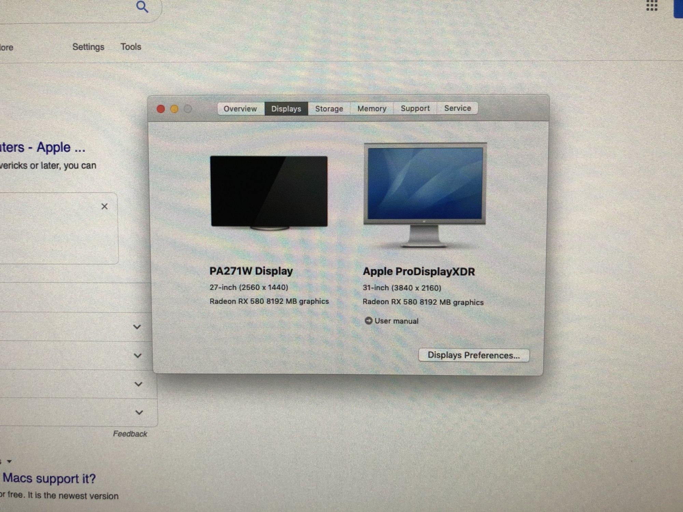Select the Displays tab
The height and width of the screenshot is (512, 683).
click(286, 109)
